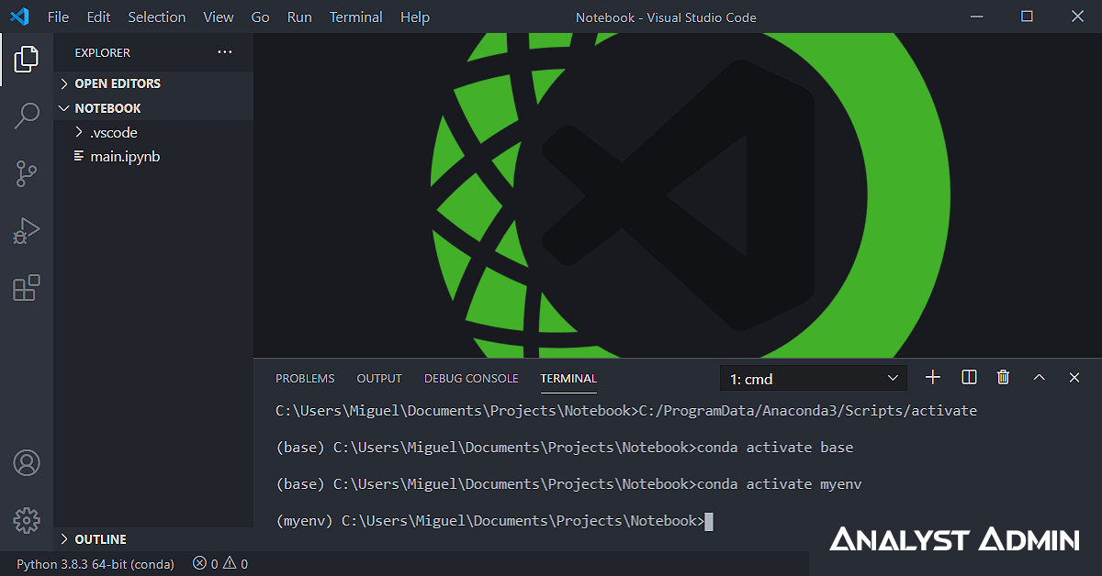This screenshot has width=1102, height=576.
Task: Click the Accounts icon in activity bar
Action: [x=27, y=464]
